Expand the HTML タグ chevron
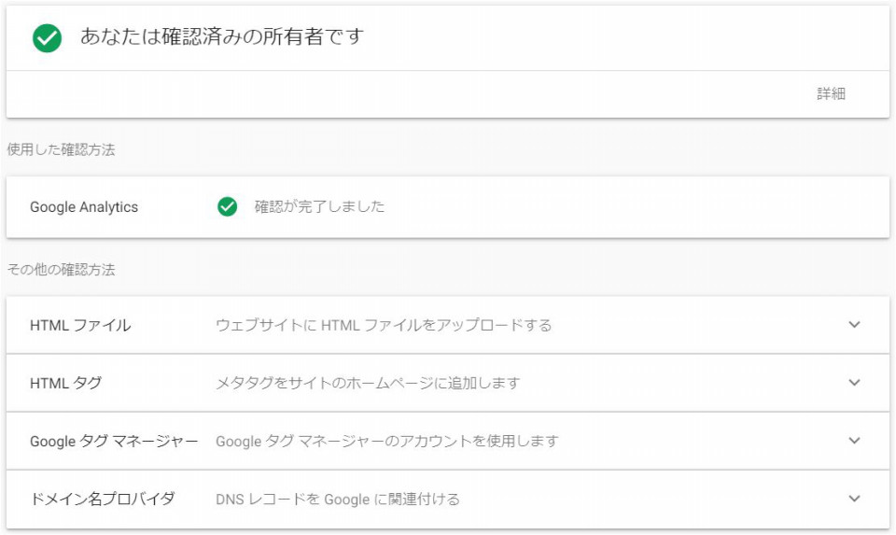Image resolution: width=896 pixels, height=535 pixels. [x=854, y=383]
